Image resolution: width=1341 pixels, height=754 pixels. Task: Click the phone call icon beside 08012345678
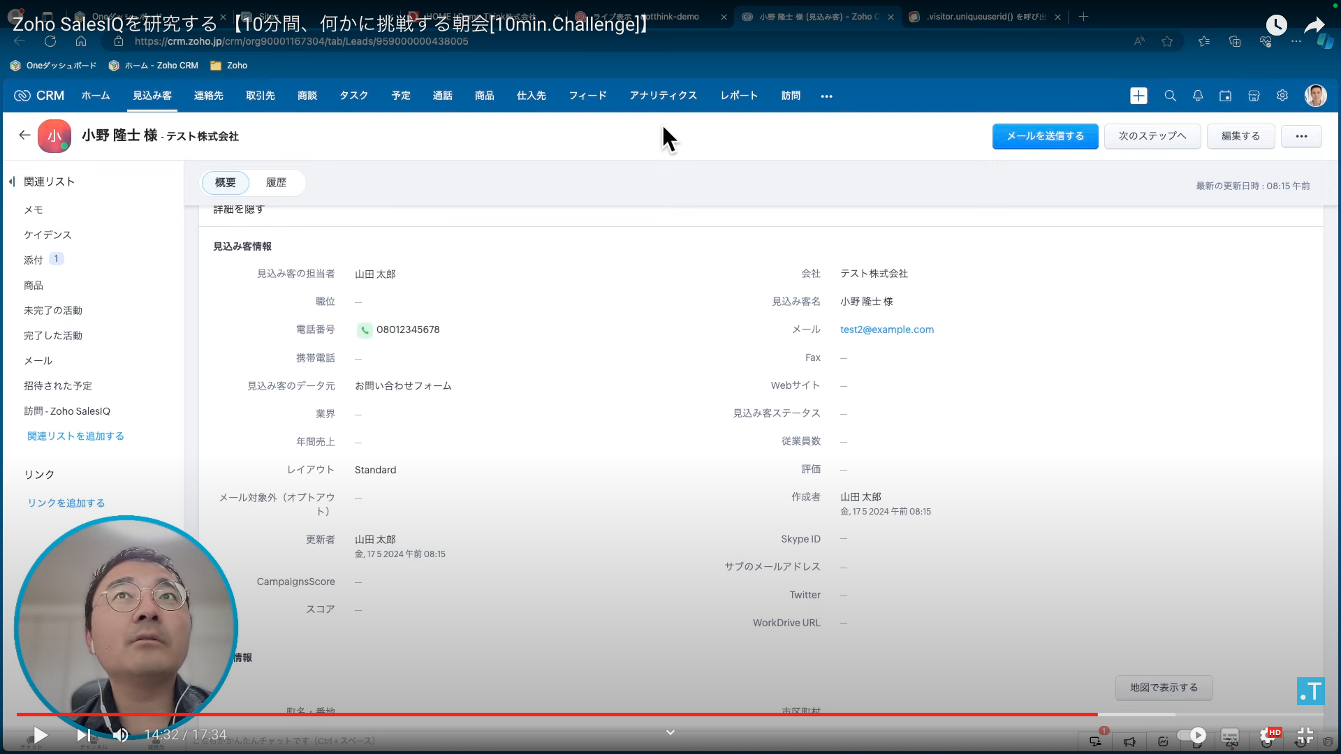(365, 330)
